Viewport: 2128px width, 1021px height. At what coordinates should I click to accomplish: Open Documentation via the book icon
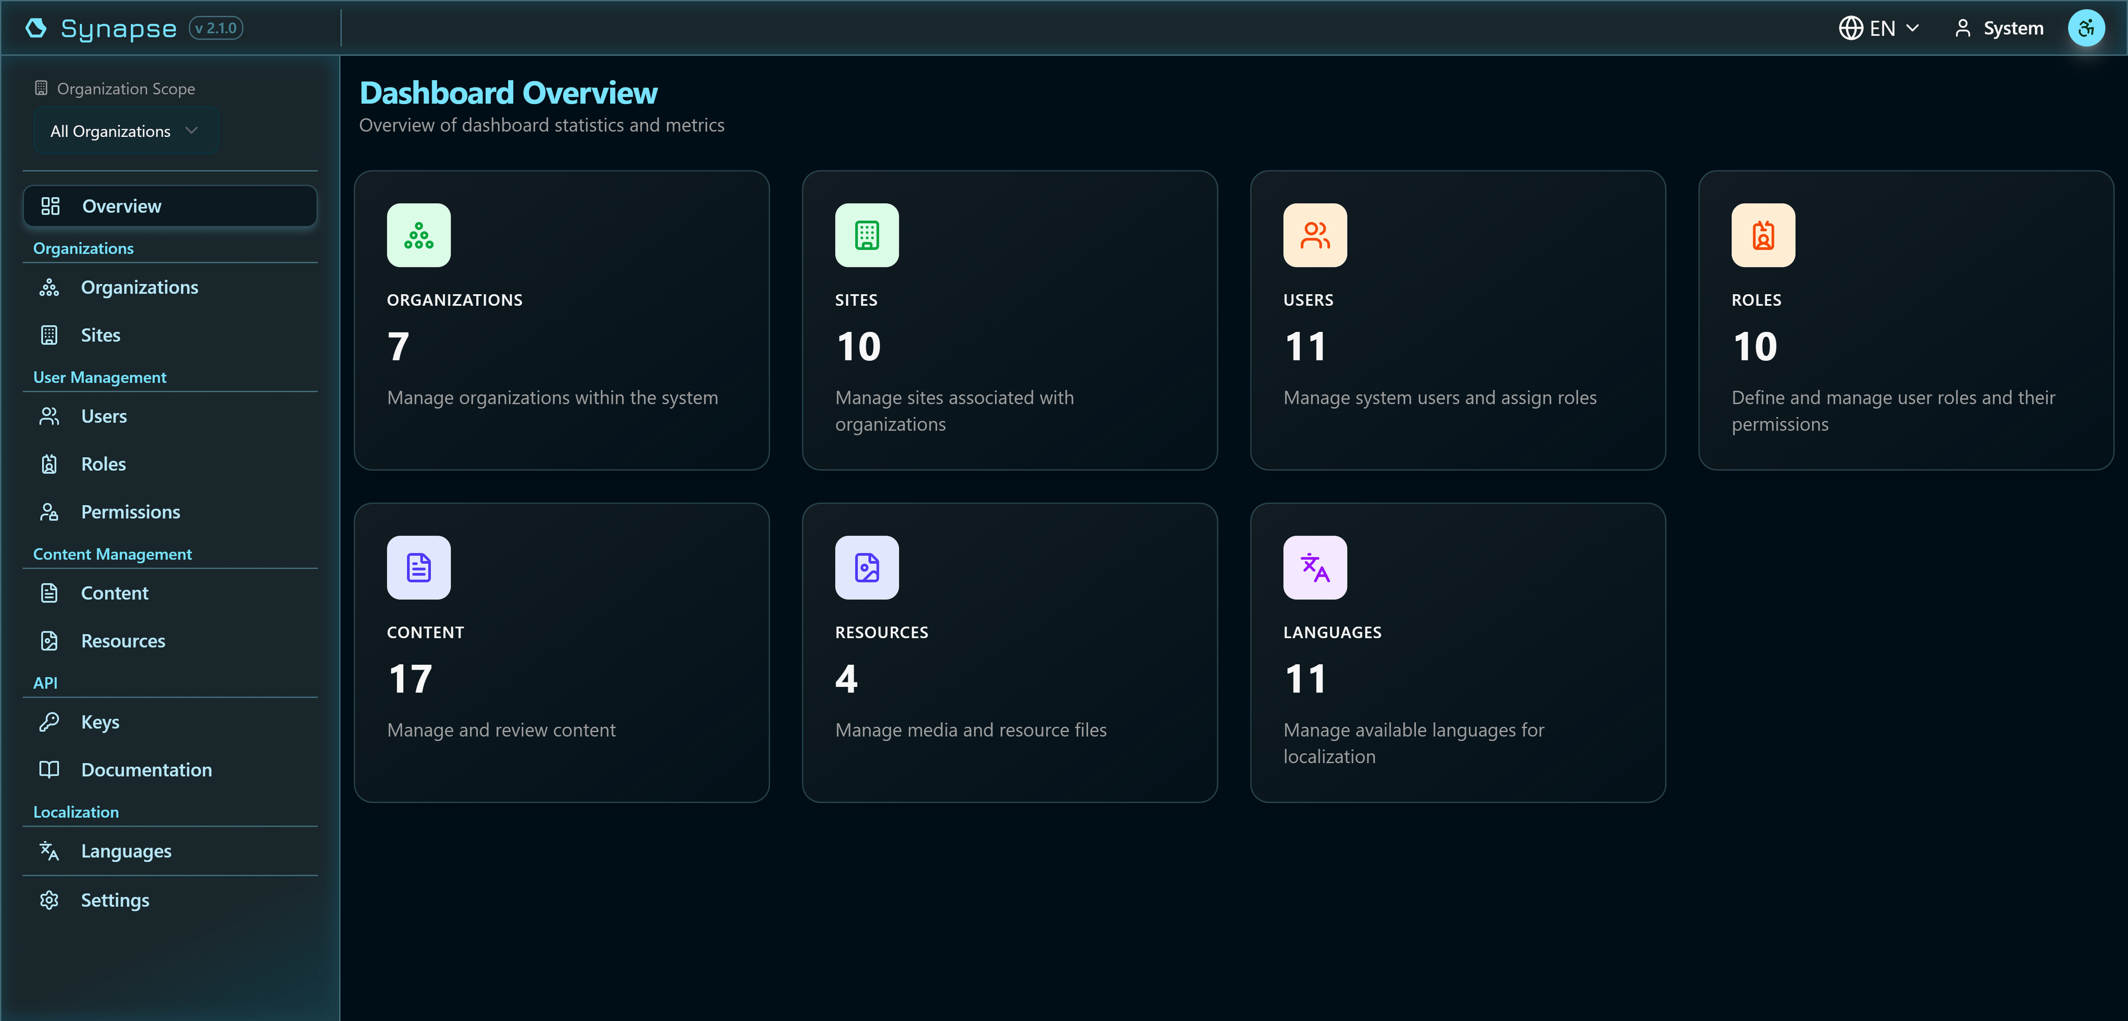pyautogui.click(x=49, y=769)
